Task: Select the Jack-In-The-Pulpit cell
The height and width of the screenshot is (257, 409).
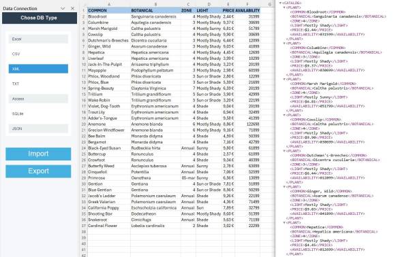Action: (x=109, y=64)
